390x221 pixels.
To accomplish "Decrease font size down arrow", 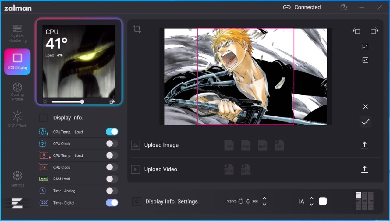I will coord(311,204).
